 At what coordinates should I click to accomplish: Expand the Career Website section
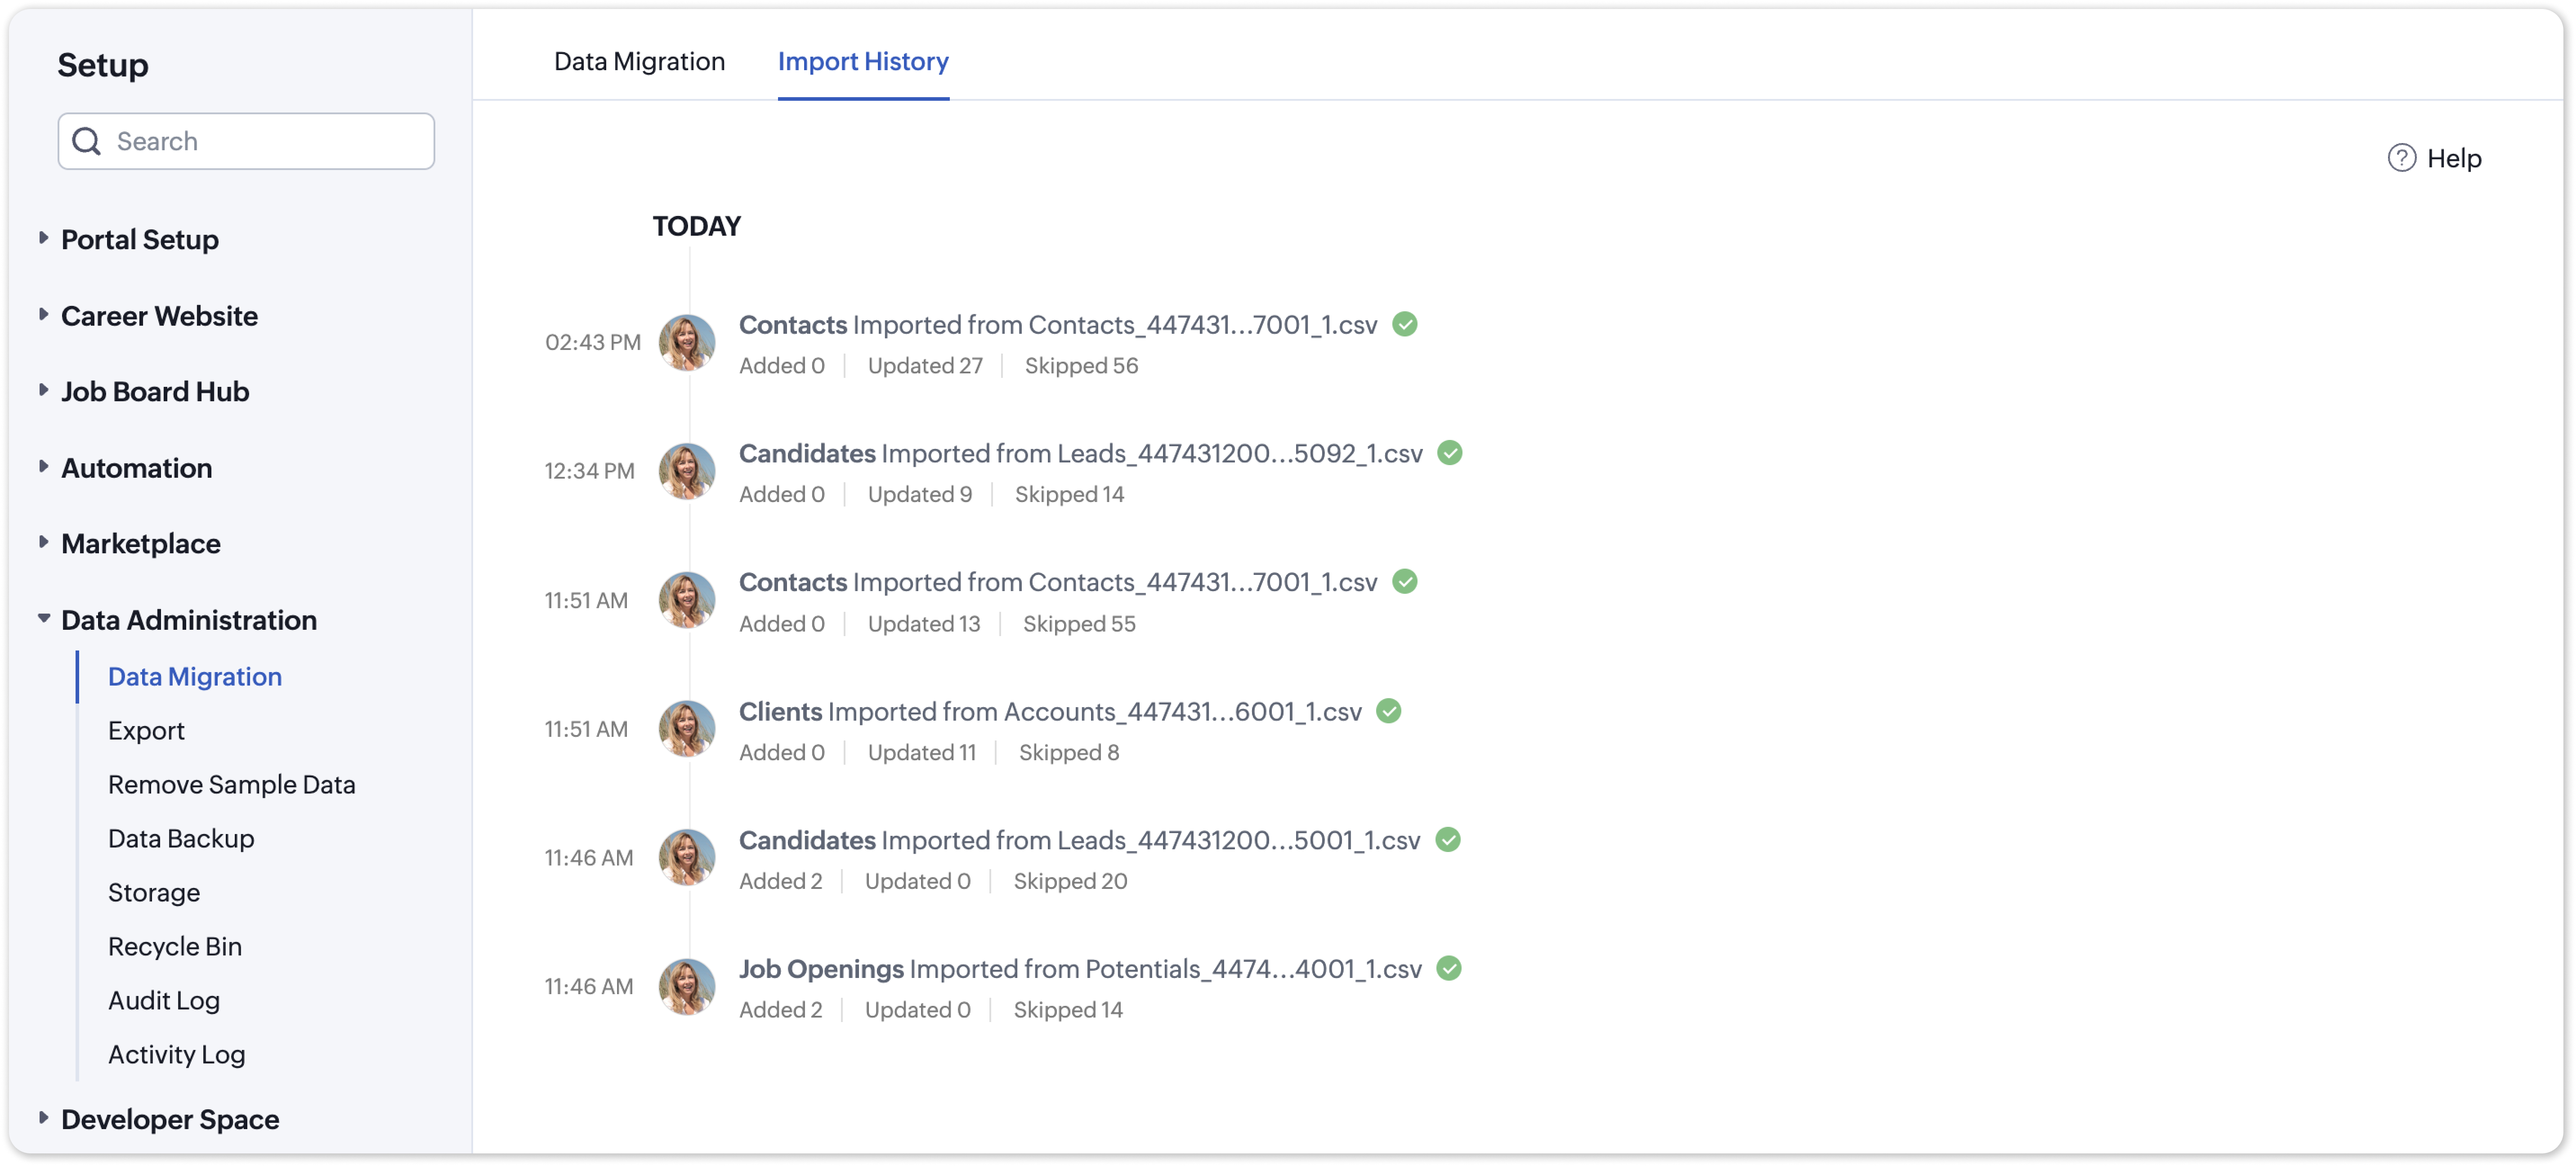(x=43, y=314)
